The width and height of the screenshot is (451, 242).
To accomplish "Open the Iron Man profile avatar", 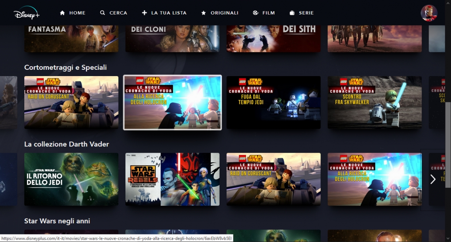I will click(429, 13).
